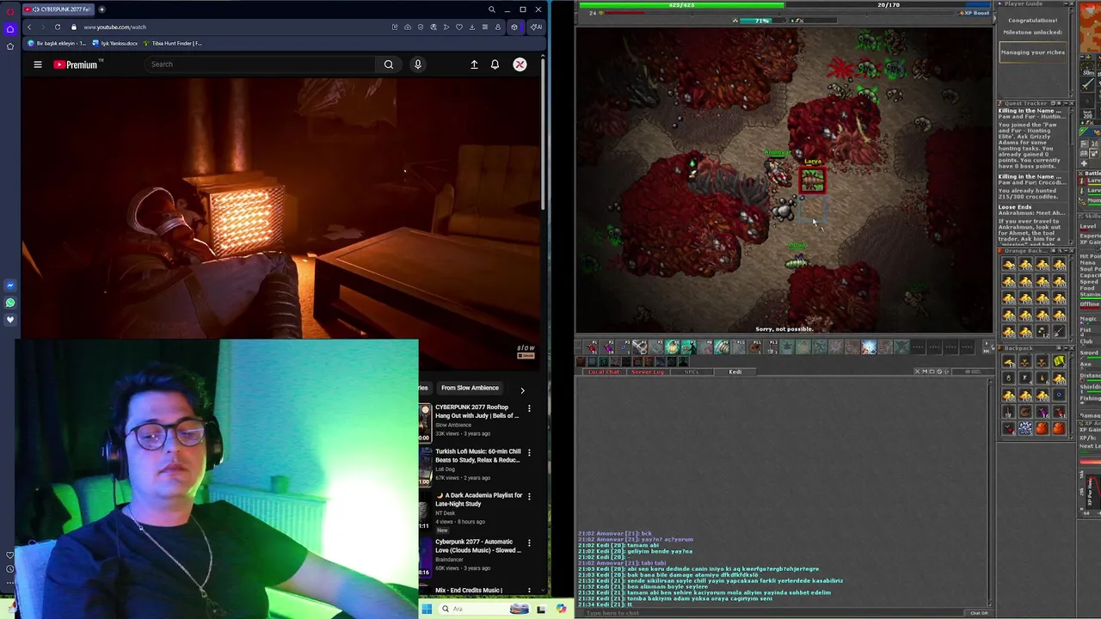Open options for CYBERPUNK 2077 Rooftop video
The width and height of the screenshot is (1101, 619).
(529, 408)
